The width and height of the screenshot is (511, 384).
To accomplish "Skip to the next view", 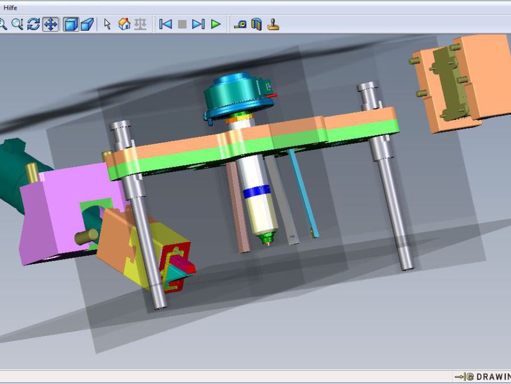I will pyautogui.click(x=198, y=24).
